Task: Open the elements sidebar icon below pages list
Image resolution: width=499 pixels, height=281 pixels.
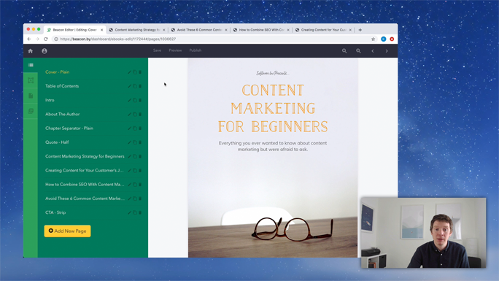Action: point(31,80)
